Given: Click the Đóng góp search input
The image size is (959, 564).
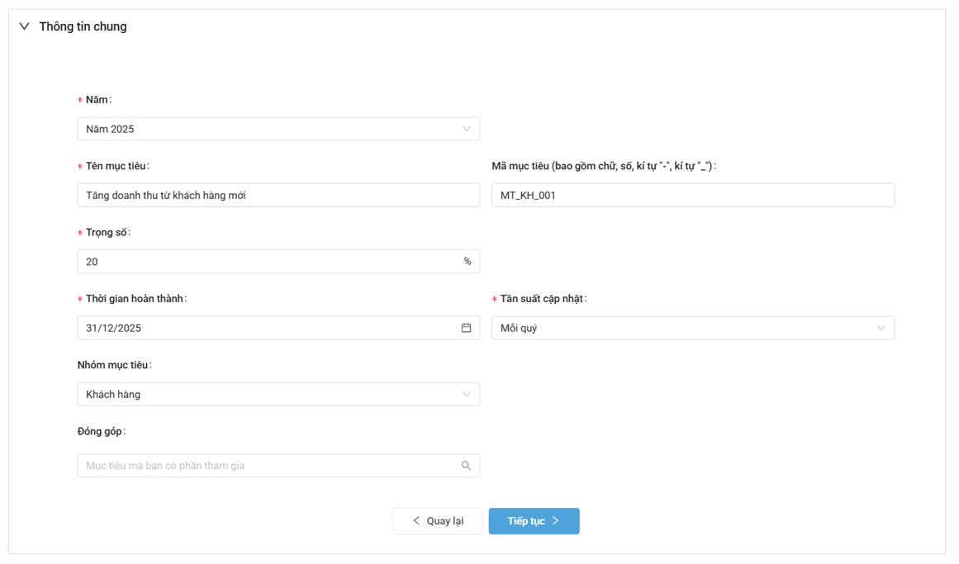Looking at the screenshot, I should 264,466.
